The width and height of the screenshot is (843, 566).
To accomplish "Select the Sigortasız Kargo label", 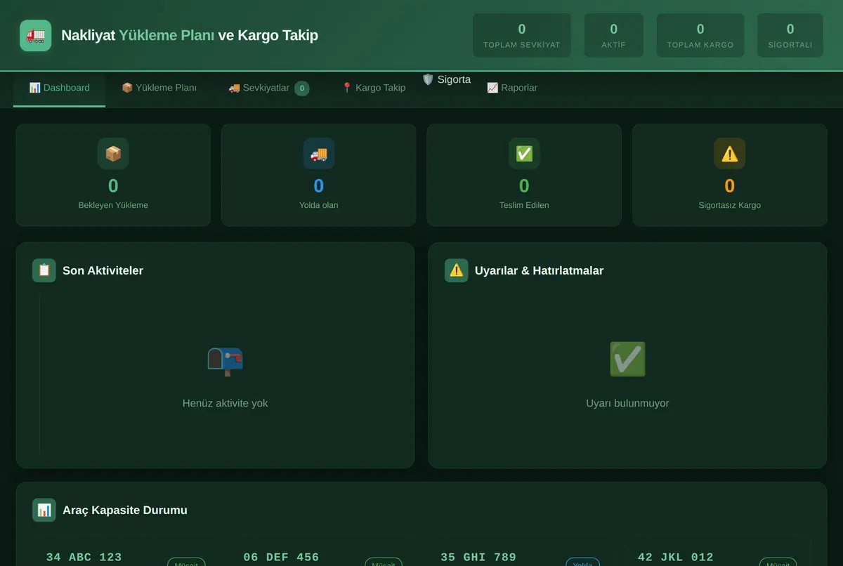I will (x=730, y=205).
